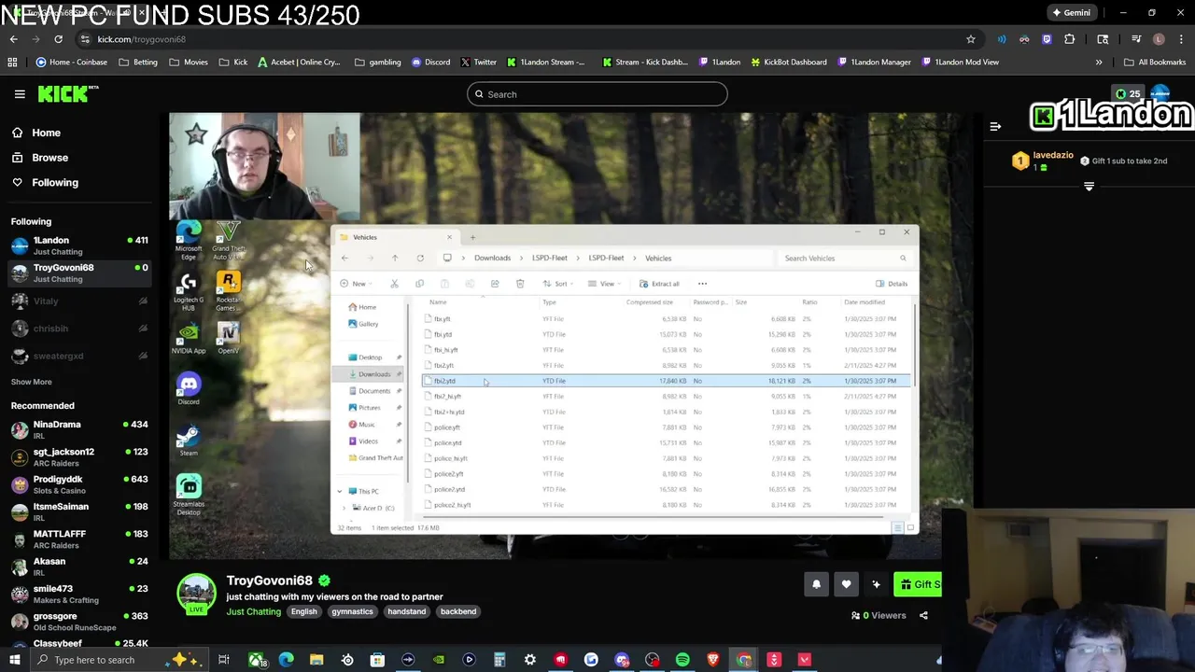Open Microsoft Edge desktop icon in stream
The image size is (1195, 672).
pyautogui.click(x=189, y=240)
